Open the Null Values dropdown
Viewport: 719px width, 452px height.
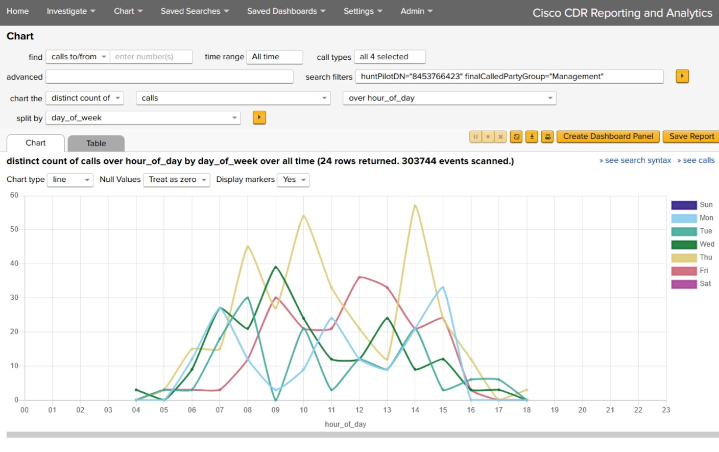177,180
